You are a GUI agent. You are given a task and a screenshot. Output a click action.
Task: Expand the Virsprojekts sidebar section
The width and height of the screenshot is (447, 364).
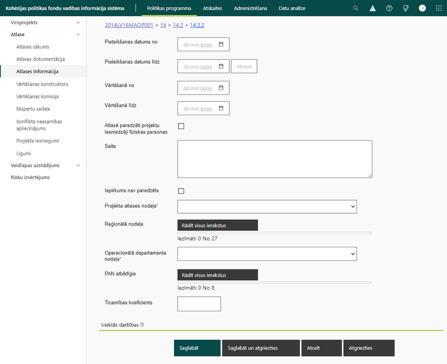click(78, 23)
